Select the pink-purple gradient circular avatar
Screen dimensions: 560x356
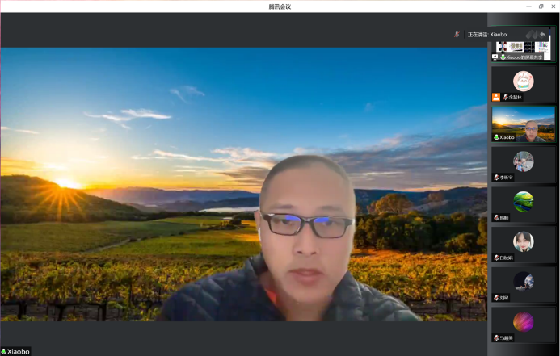click(524, 321)
